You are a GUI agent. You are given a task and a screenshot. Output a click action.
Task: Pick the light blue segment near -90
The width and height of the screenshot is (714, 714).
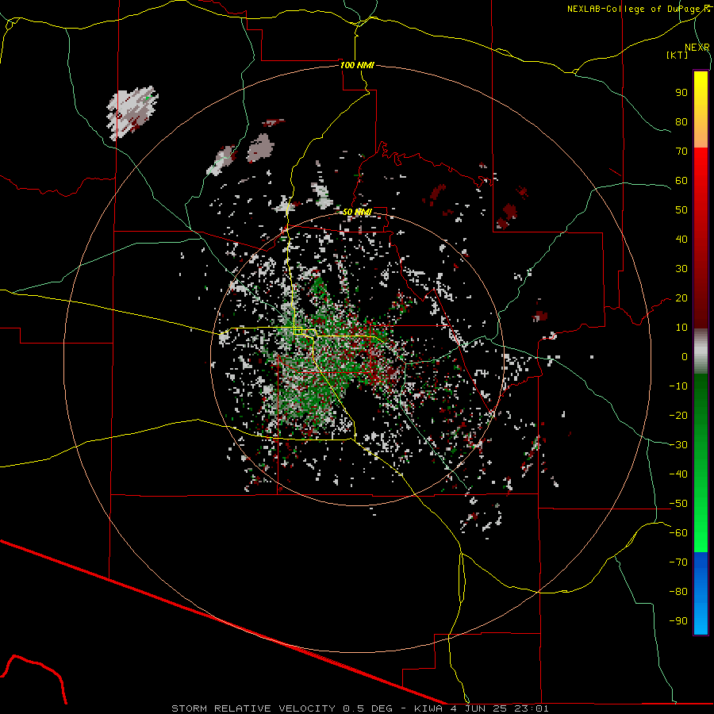tap(701, 620)
